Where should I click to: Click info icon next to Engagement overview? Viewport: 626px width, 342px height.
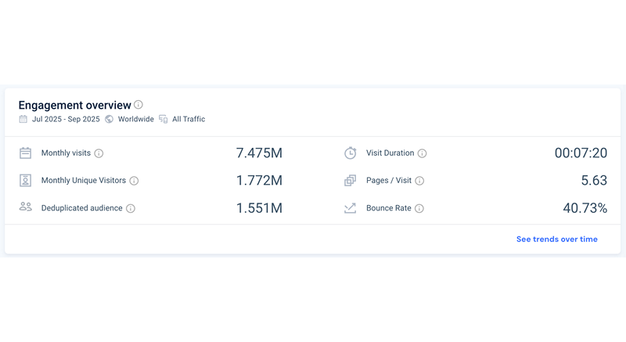pos(139,105)
